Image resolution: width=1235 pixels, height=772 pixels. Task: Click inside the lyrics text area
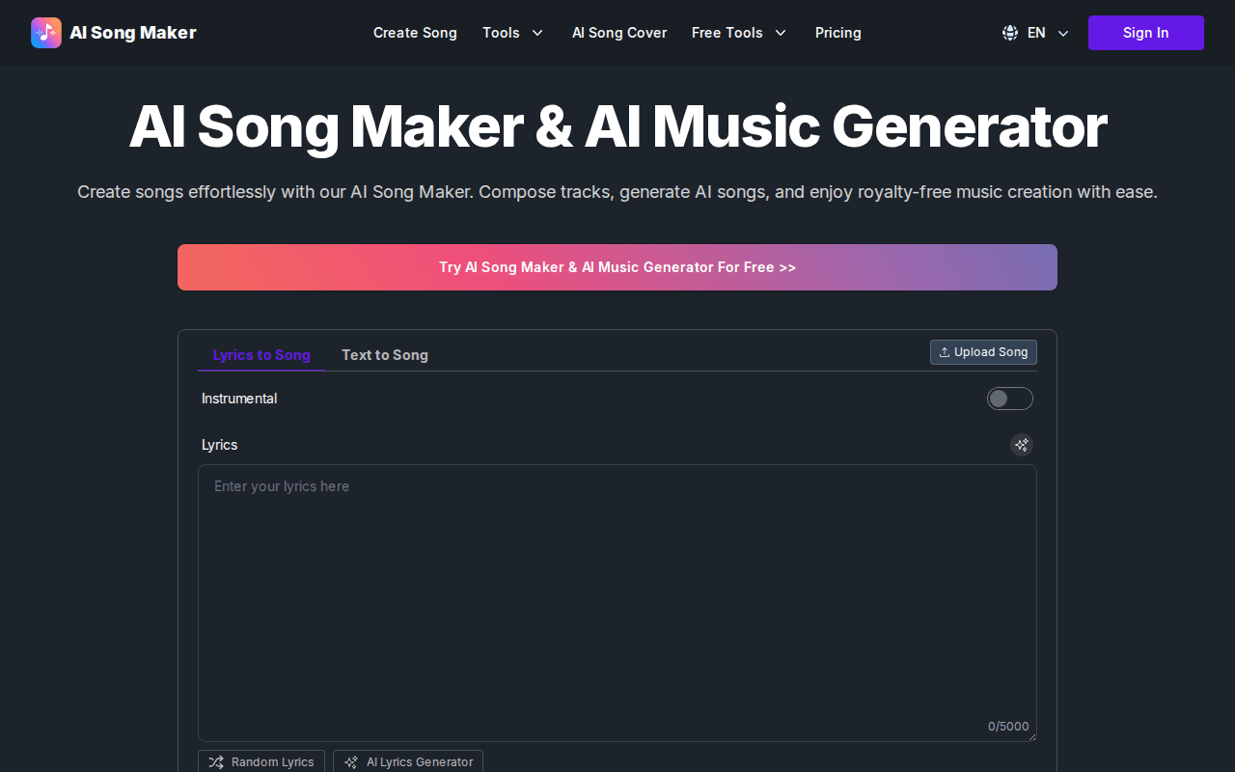coord(617,598)
